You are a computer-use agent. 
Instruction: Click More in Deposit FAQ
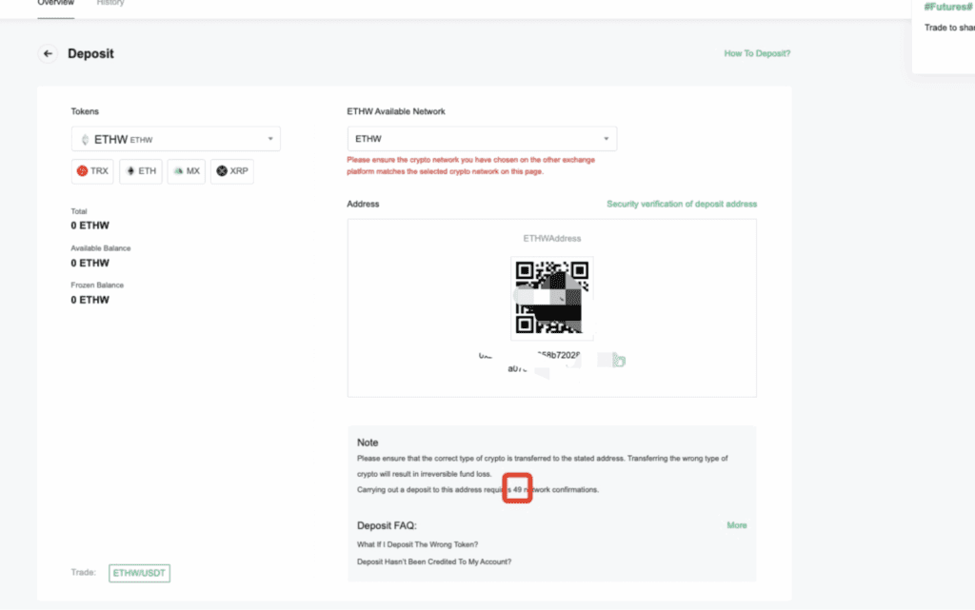point(737,525)
